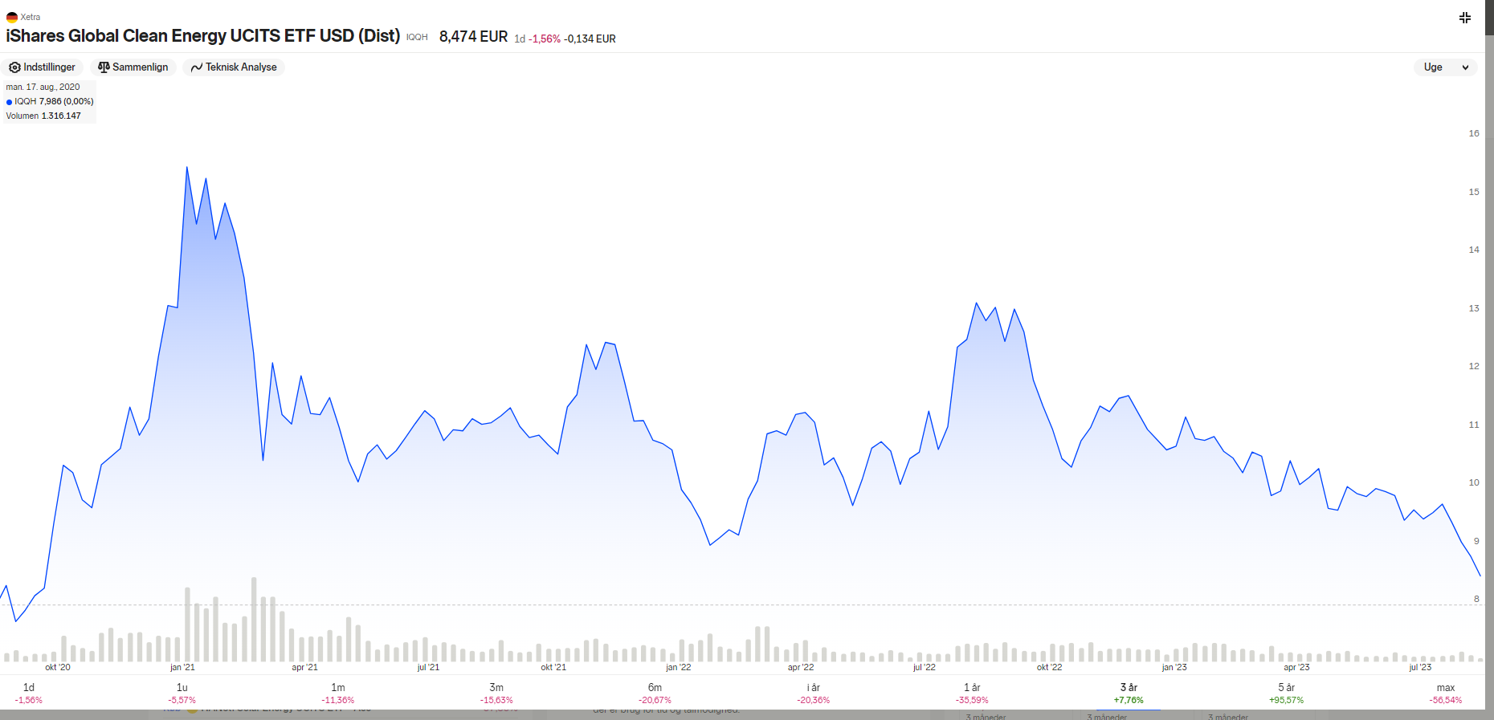1494x720 pixels.
Task: Click the 8 price axis label
Action: point(1476,599)
